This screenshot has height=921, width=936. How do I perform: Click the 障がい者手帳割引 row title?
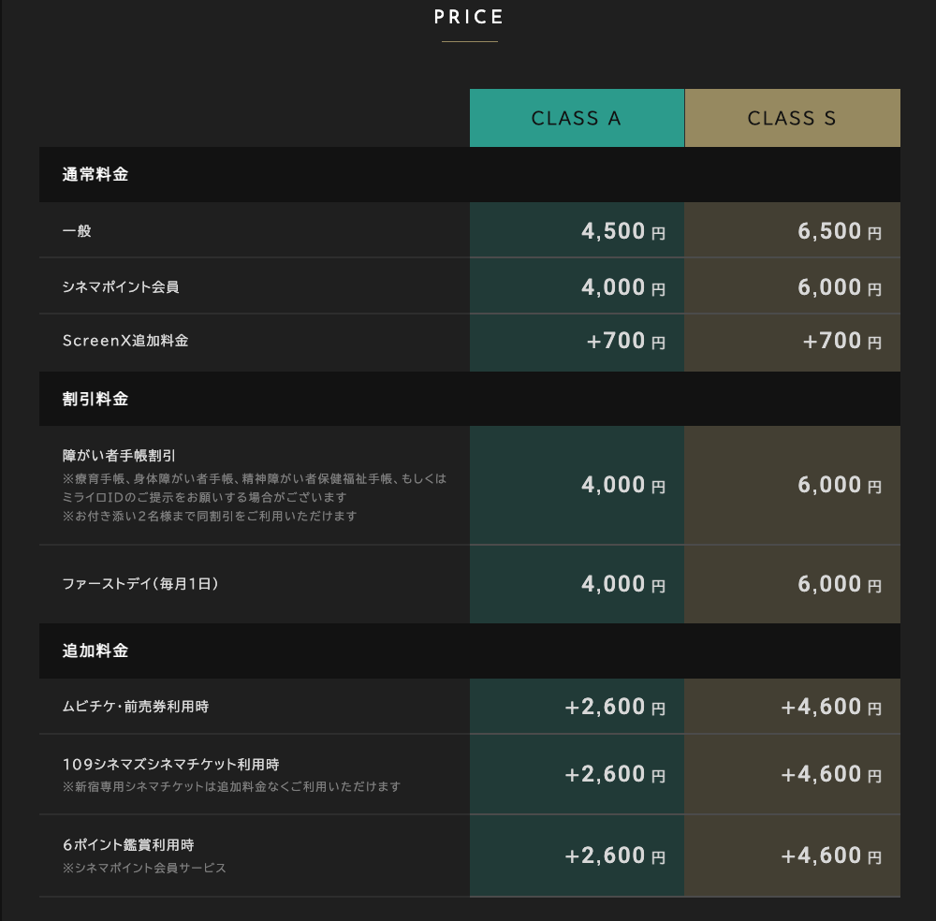point(119,456)
